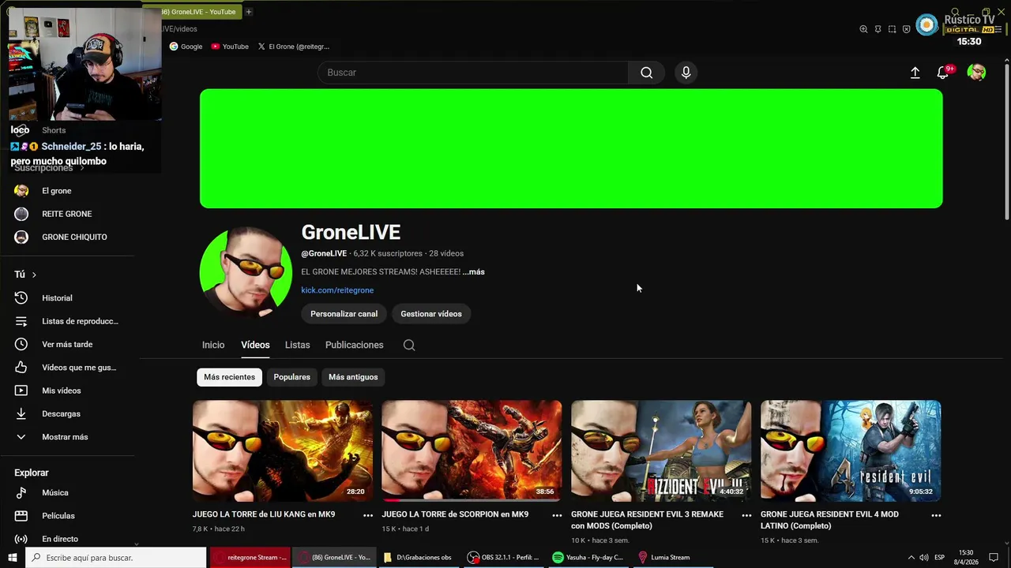1011x568 pixels.
Task: Open the upload video icon
Action: tap(915, 73)
